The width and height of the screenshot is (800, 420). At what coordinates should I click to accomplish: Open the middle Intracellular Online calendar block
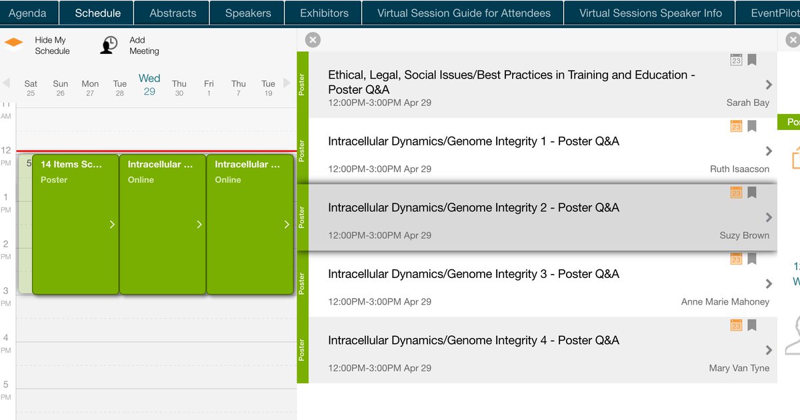(163, 224)
